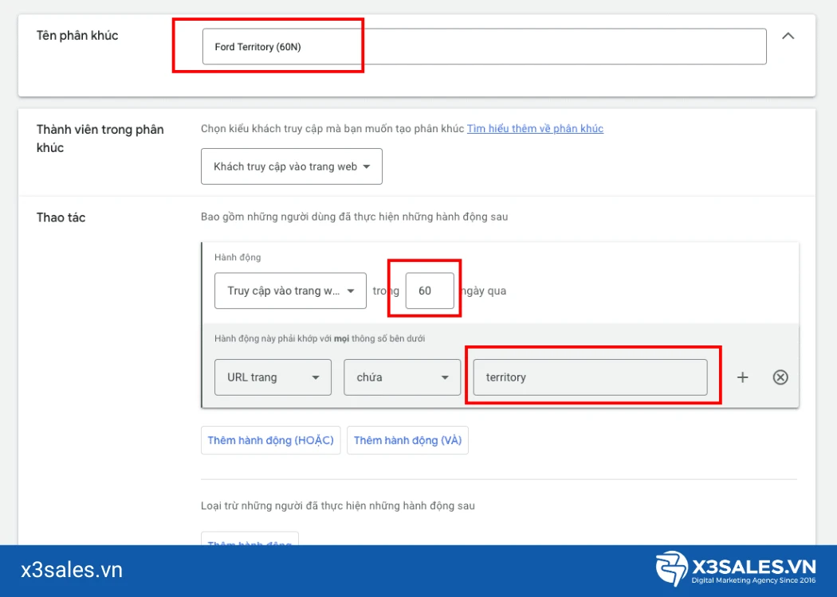
Task: Click the Thao tác label
Action: pos(61,217)
